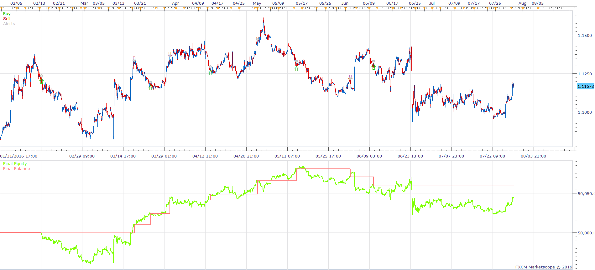Screen dimensions: 595x270
Task: Click the 02/29 09:00 timestamp
Action: point(82,156)
